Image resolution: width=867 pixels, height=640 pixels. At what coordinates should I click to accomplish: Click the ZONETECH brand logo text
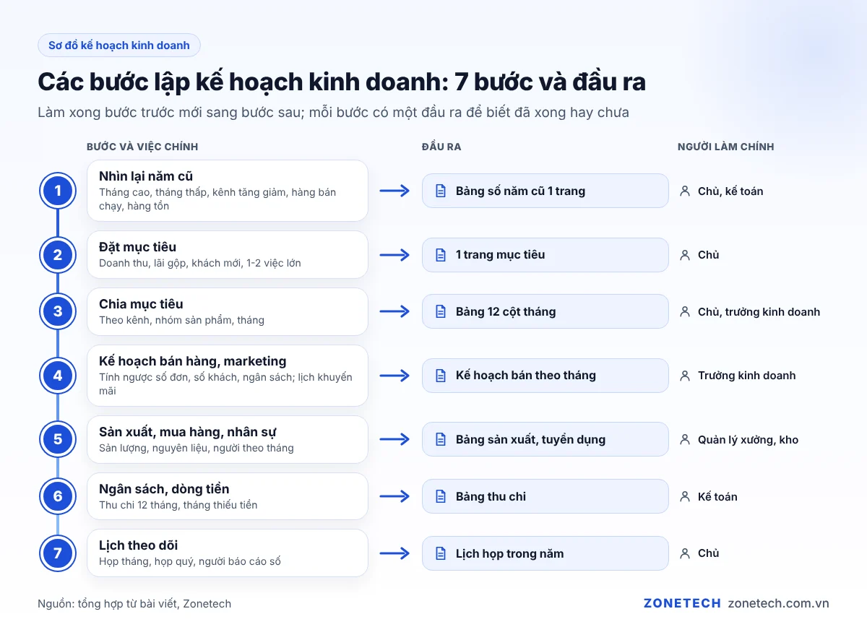(682, 603)
